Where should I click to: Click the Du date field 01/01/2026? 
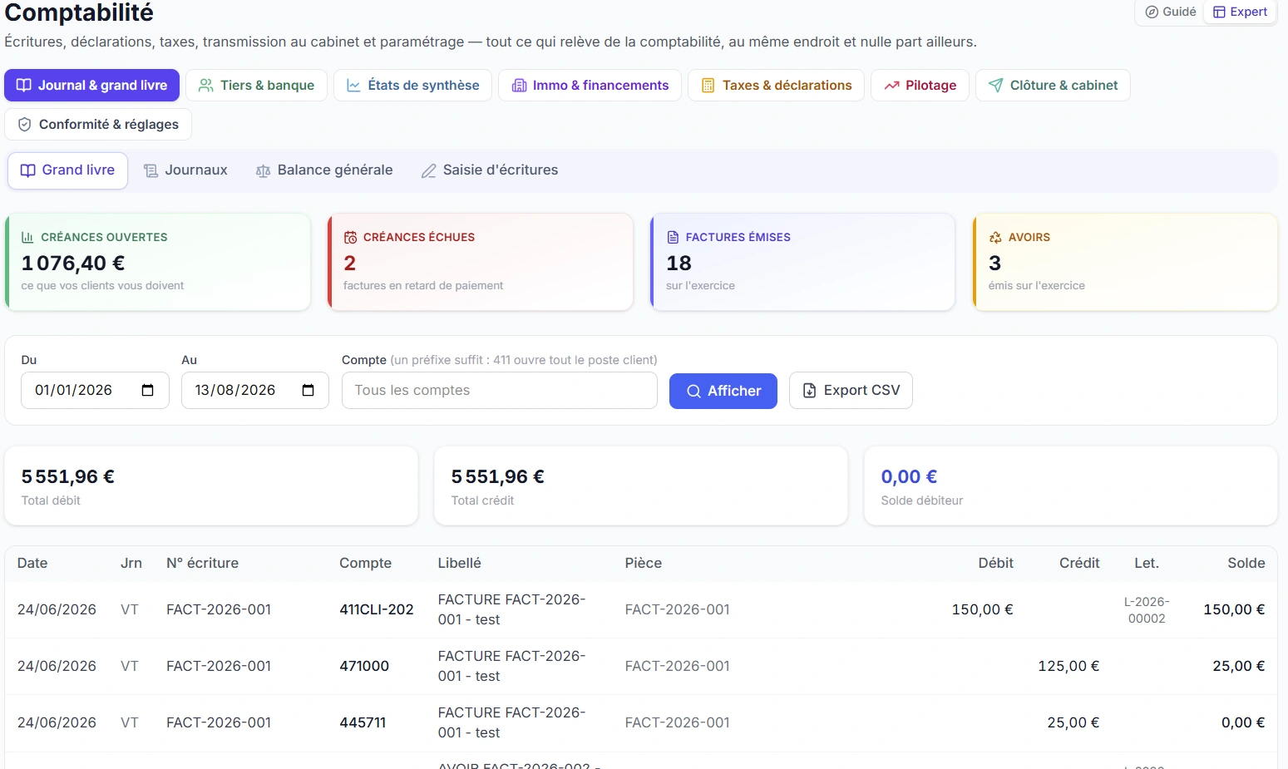click(95, 390)
